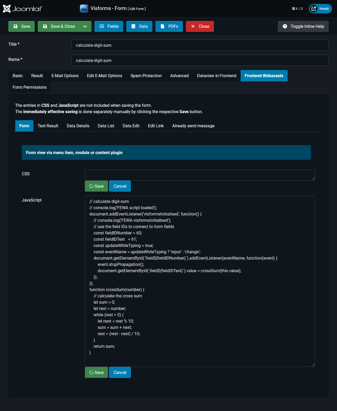
Task: Edit the Title input field
Action: point(200,45)
